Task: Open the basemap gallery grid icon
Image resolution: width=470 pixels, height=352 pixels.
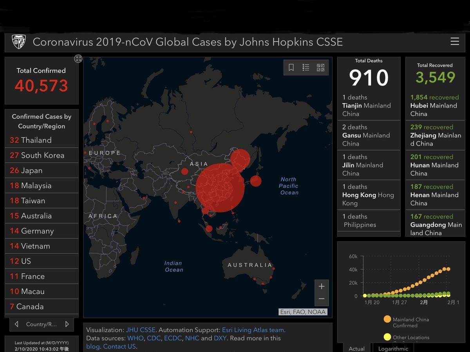Action: (320, 68)
